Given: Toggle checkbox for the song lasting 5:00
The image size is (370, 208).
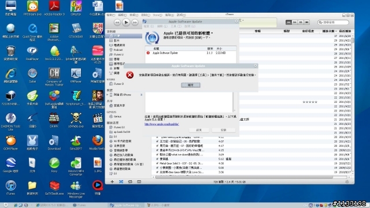Looking at the screenshot, I should coord(157,168).
